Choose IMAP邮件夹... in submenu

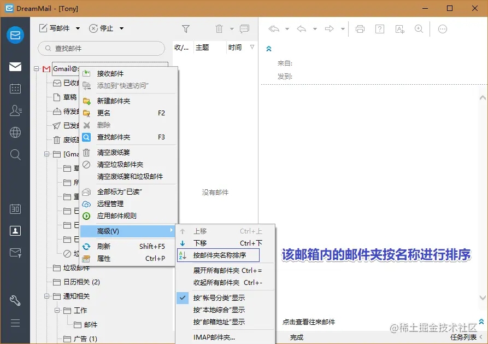point(225,337)
